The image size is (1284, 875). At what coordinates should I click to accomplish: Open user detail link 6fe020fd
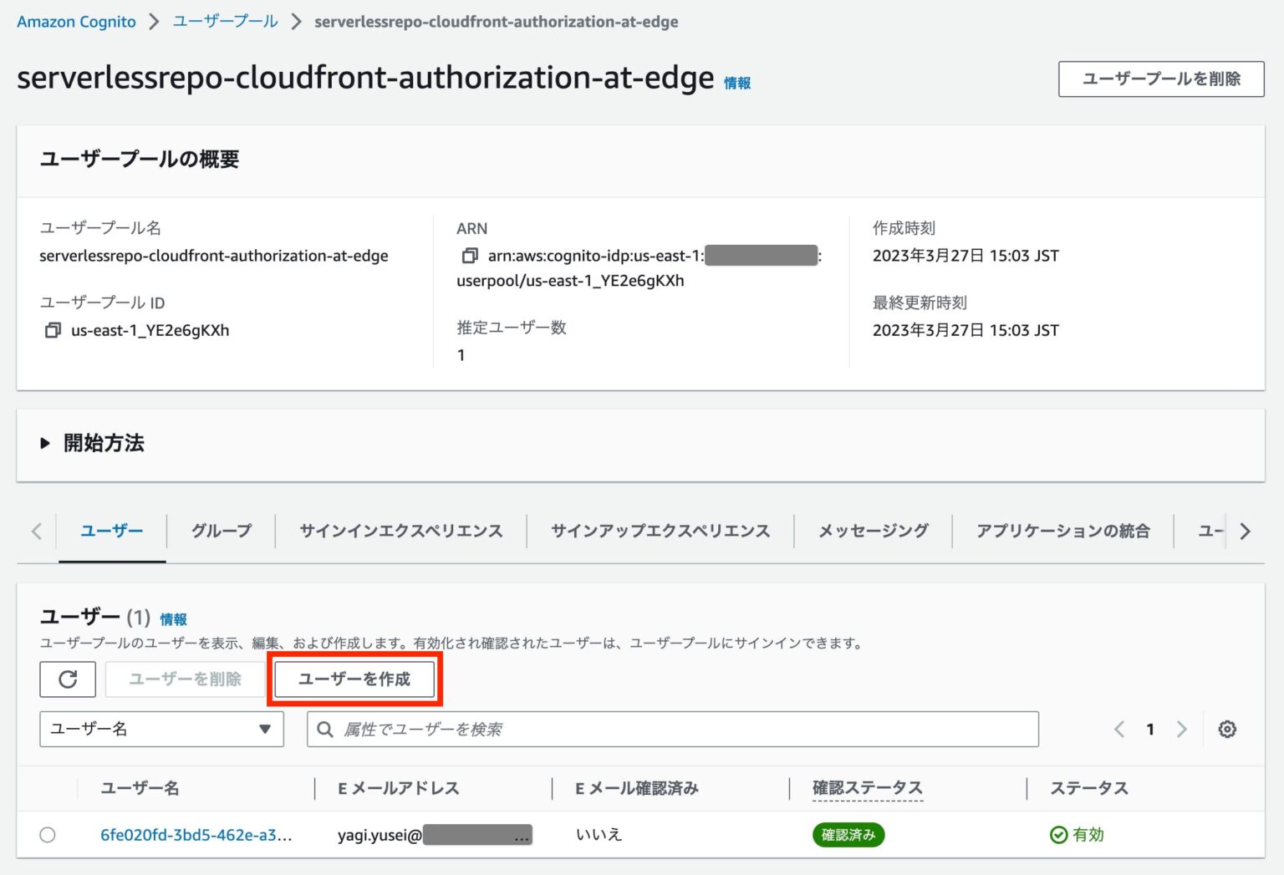pos(196,834)
